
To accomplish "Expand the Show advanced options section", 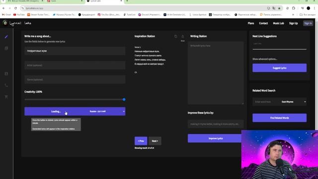I will tap(265, 59).
